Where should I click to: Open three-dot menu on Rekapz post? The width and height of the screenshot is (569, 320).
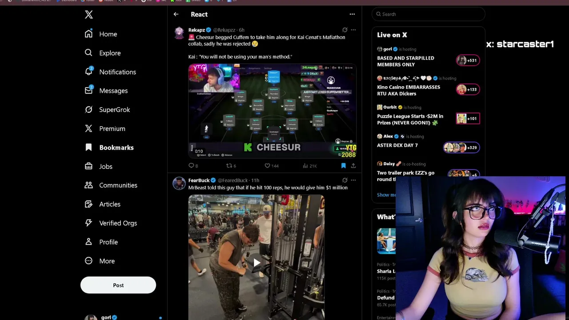(353, 30)
